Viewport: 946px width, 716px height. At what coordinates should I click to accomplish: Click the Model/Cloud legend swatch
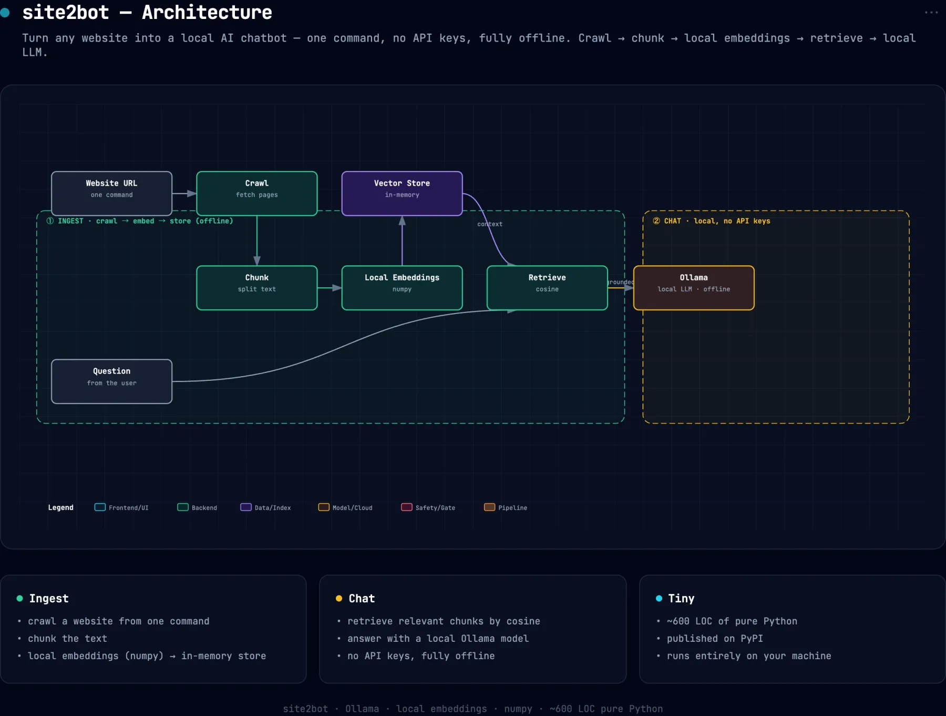click(324, 507)
